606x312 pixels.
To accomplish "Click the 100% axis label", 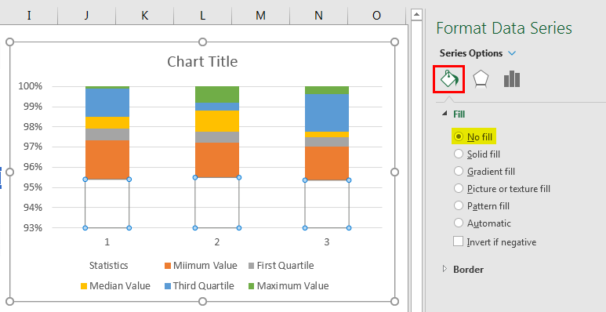I will pyautogui.click(x=30, y=85).
